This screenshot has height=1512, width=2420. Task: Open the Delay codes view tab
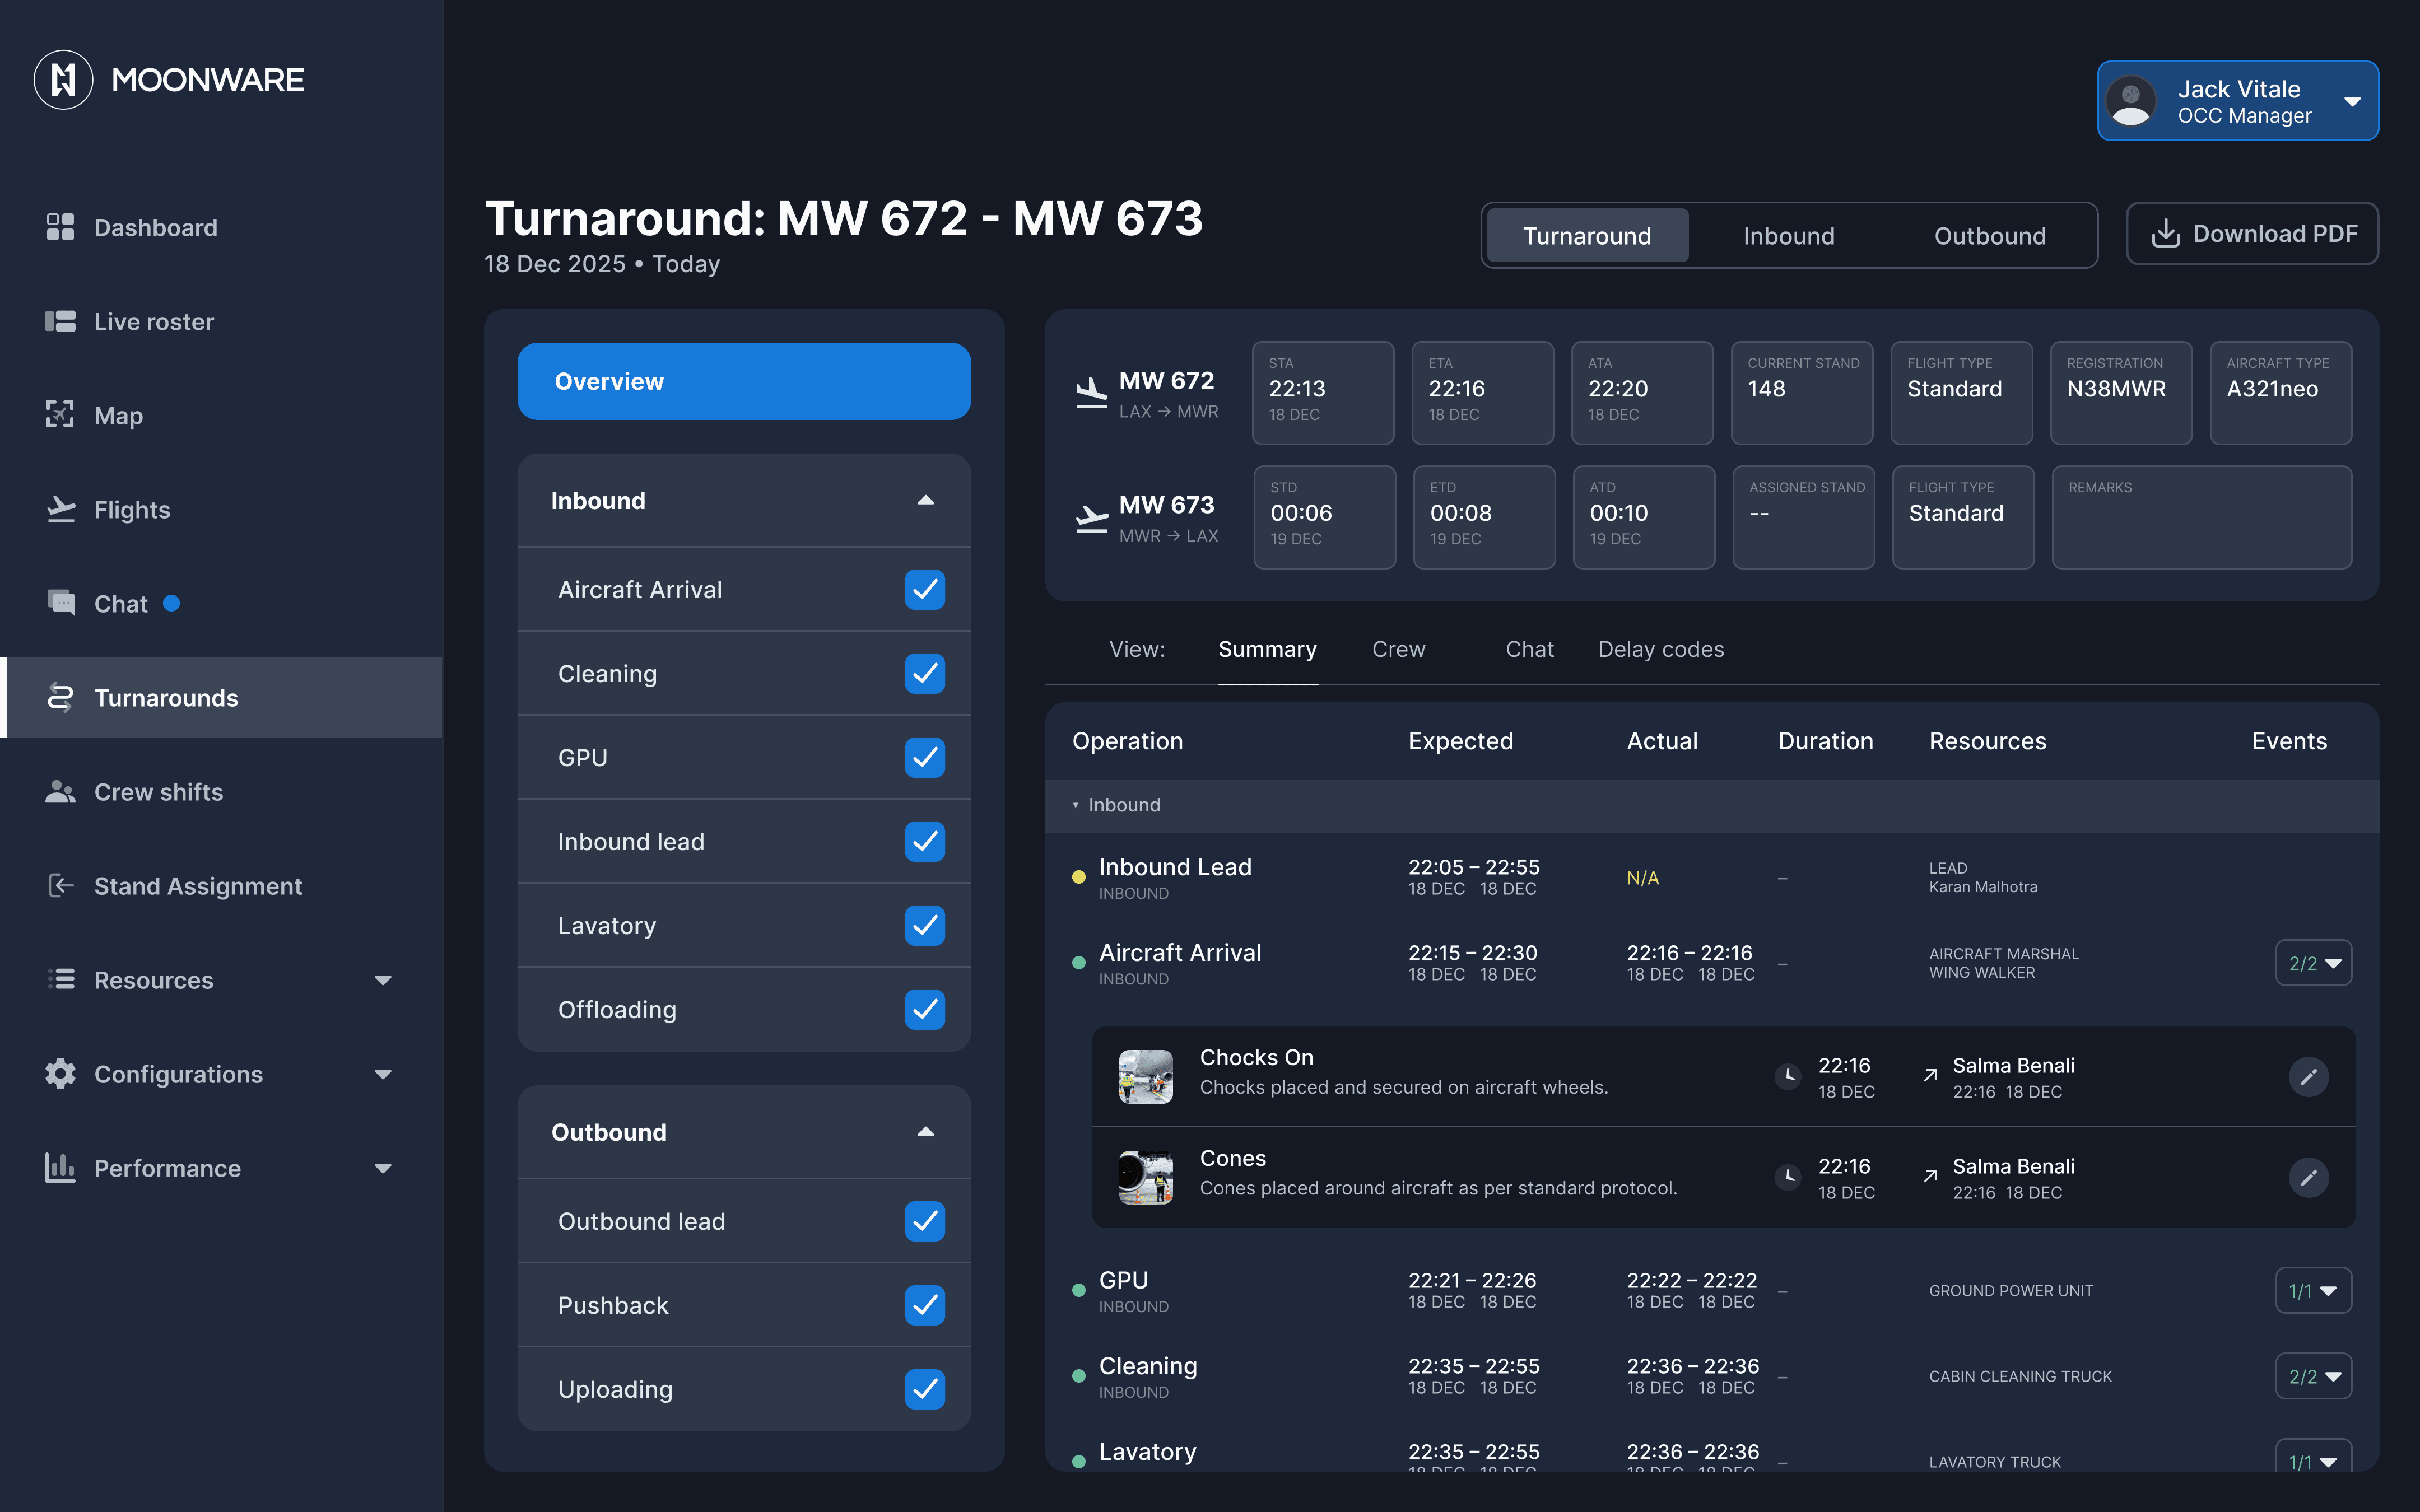pyautogui.click(x=1660, y=650)
